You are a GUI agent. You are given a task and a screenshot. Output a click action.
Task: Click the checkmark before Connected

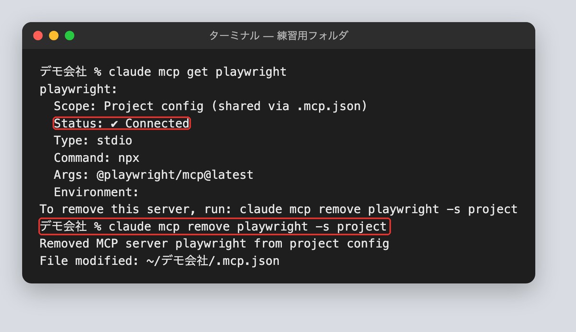click(x=114, y=124)
